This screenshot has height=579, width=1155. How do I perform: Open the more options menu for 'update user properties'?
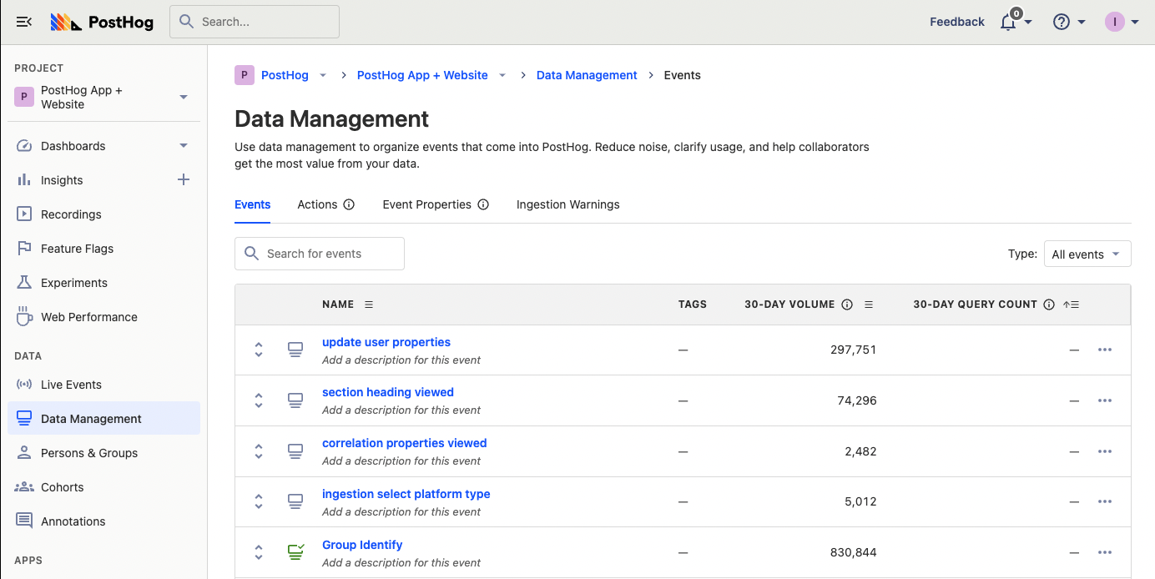click(x=1105, y=350)
